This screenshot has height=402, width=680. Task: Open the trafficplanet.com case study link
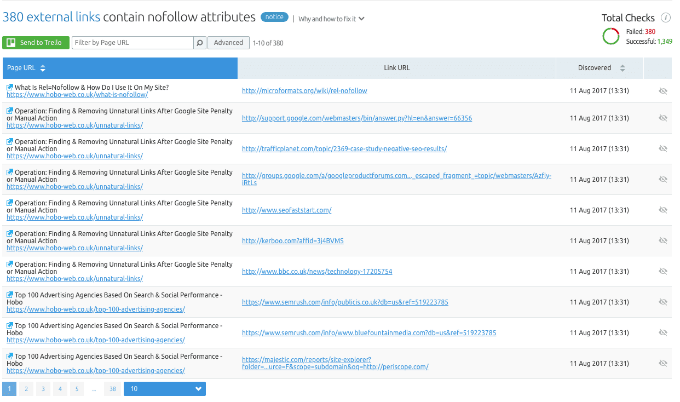click(344, 148)
